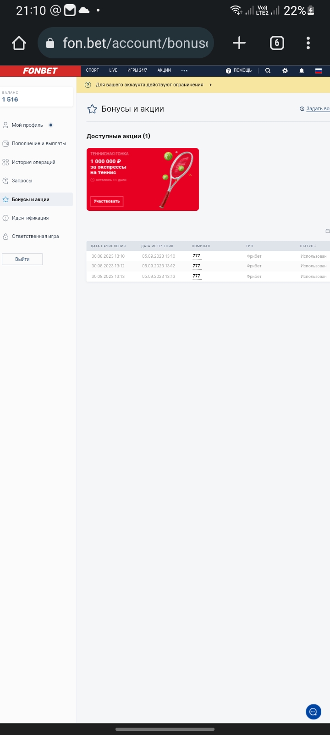Tap the fon.bet address bar
330x735 pixels.
(126, 43)
